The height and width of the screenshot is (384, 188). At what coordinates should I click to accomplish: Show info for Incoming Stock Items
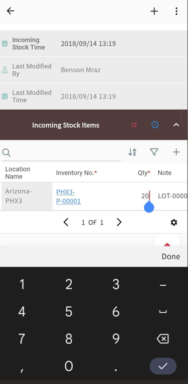(x=155, y=125)
